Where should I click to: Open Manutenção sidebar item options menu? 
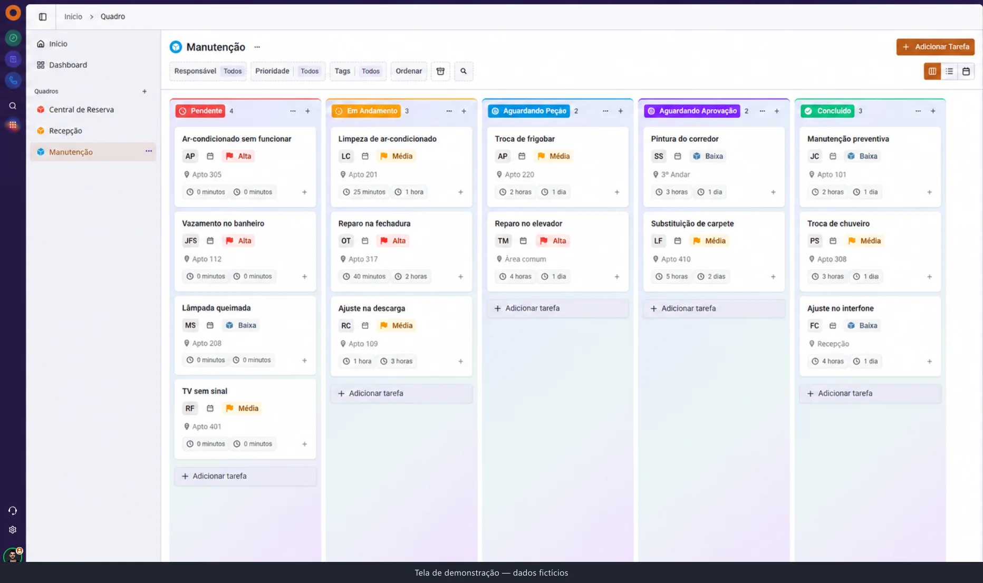pos(149,151)
